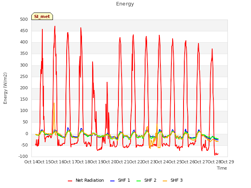This screenshot has height=188, width=251.
Task: Click the Time x-axis label
Action: (222, 168)
